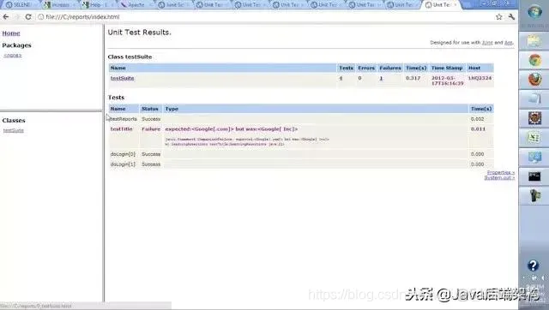The image size is (549, 310).
Task: Click the 0.011 time for testTitle
Action: (478, 129)
